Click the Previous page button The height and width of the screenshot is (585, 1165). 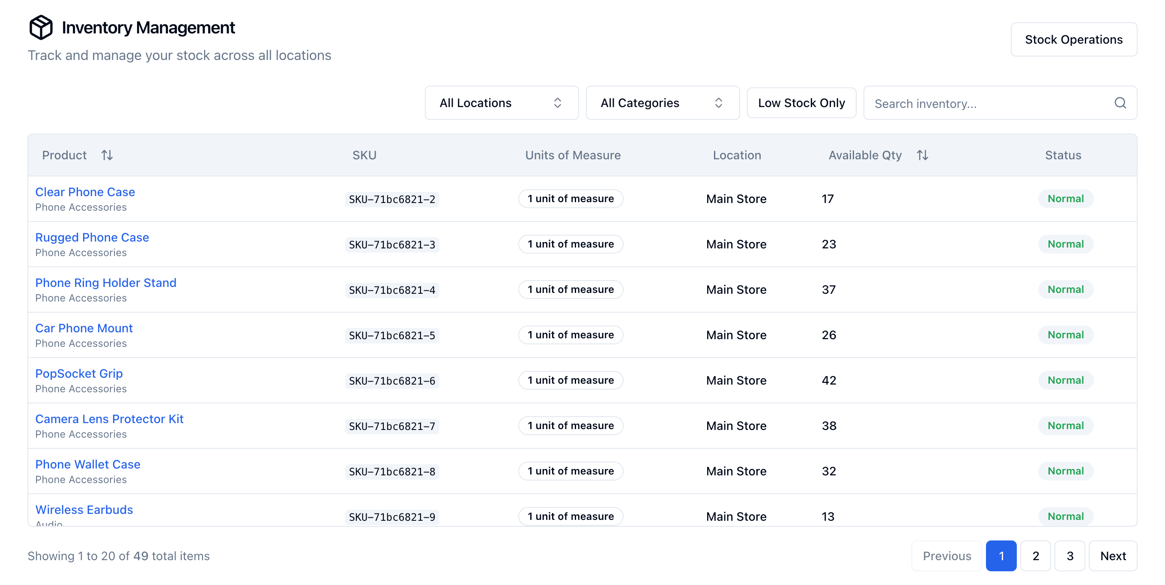point(947,555)
